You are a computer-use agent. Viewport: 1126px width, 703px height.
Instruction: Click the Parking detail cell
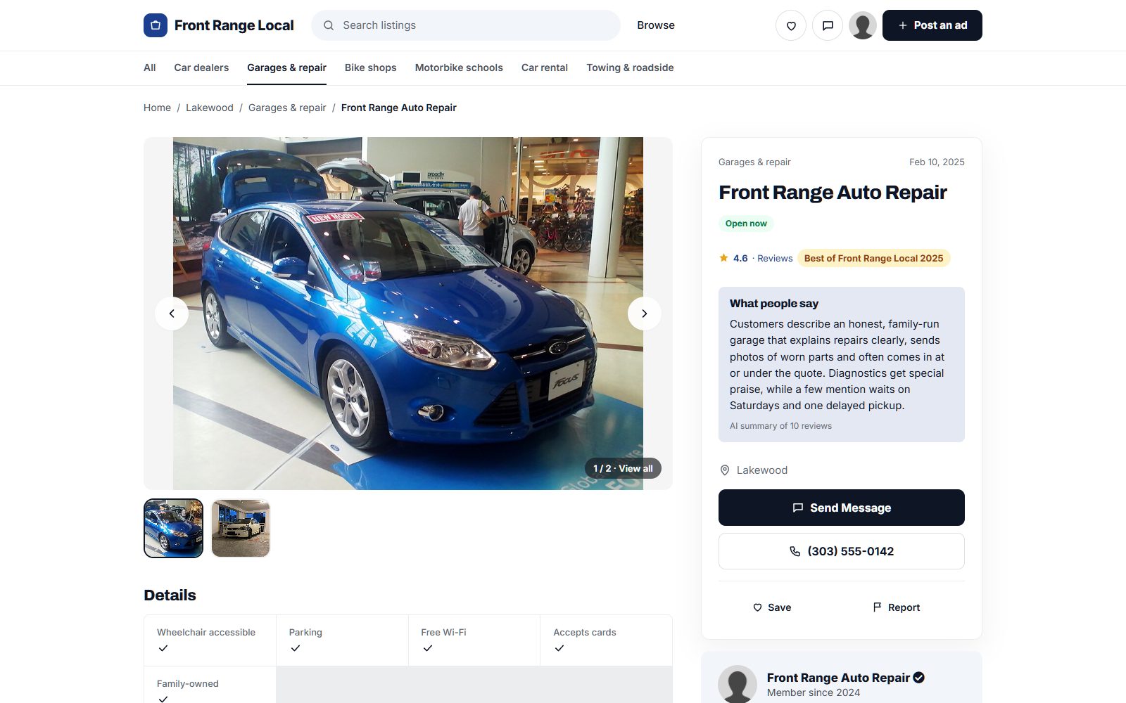342,640
